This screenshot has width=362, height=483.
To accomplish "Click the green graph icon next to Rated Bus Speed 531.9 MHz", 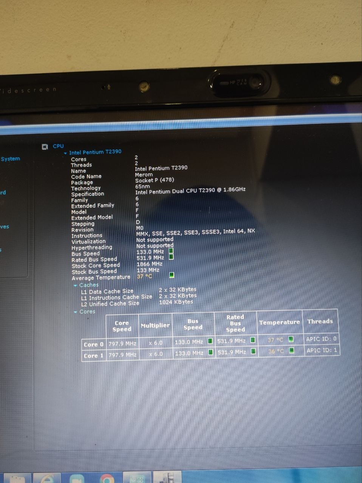I will coord(171,257).
